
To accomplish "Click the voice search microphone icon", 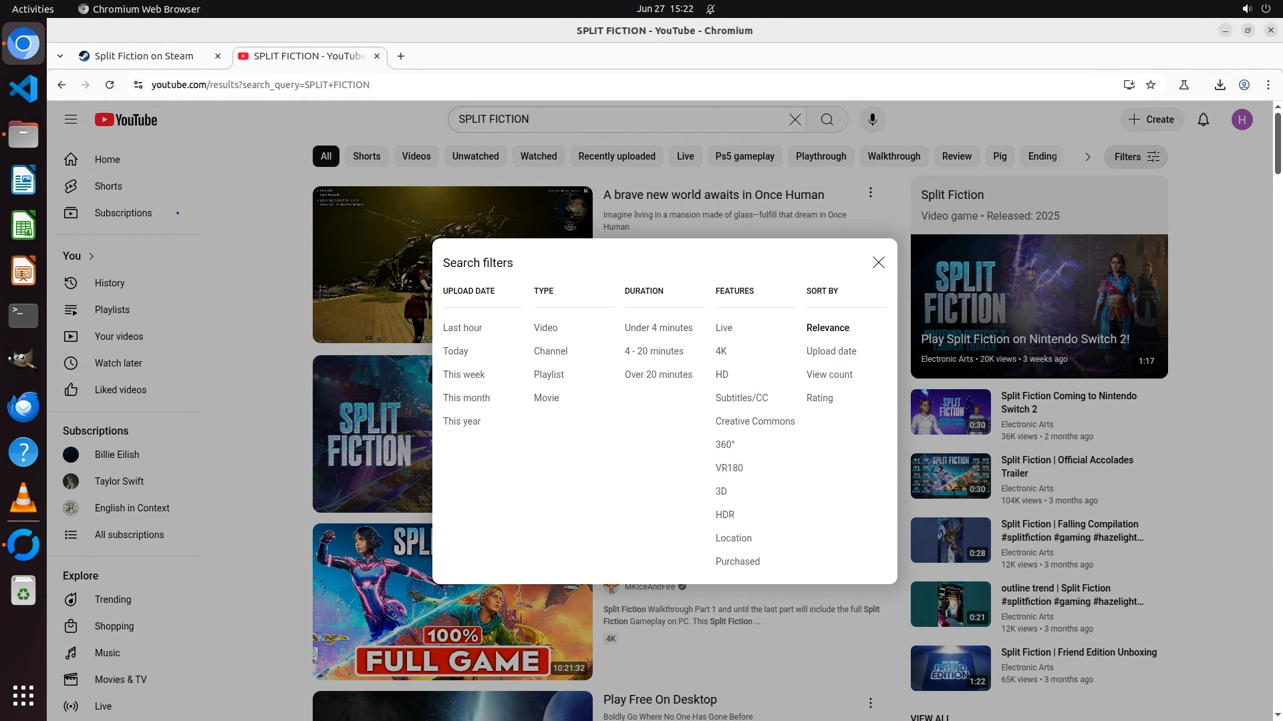I will coord(872,119).
